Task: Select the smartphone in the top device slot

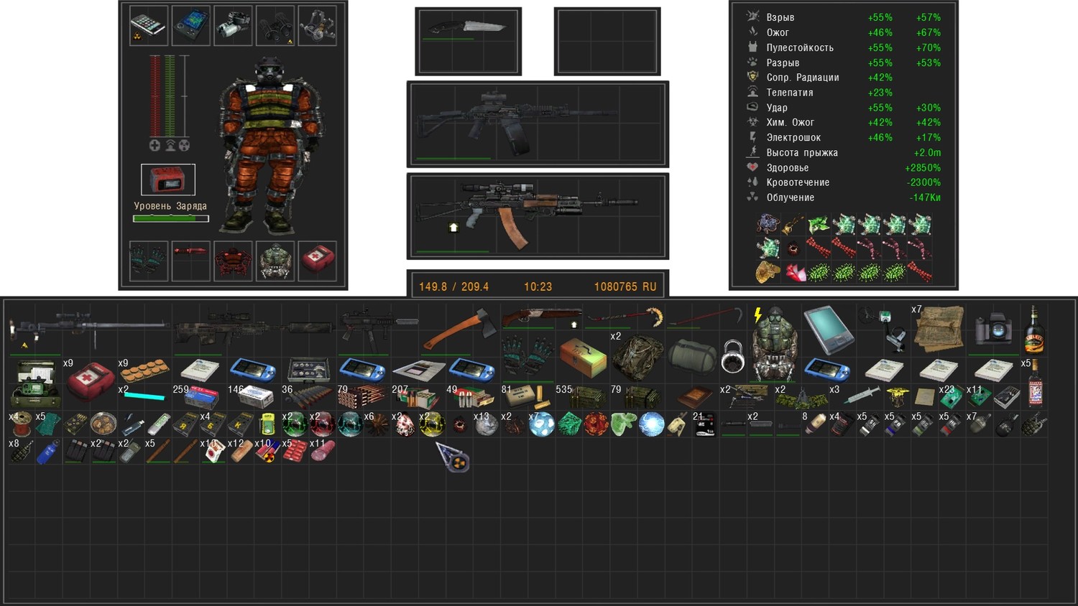Action: [x=149, y=25]
